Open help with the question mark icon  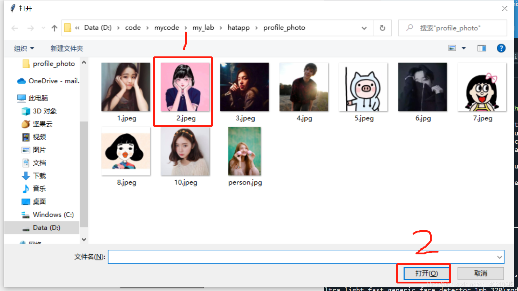point(501,48)
